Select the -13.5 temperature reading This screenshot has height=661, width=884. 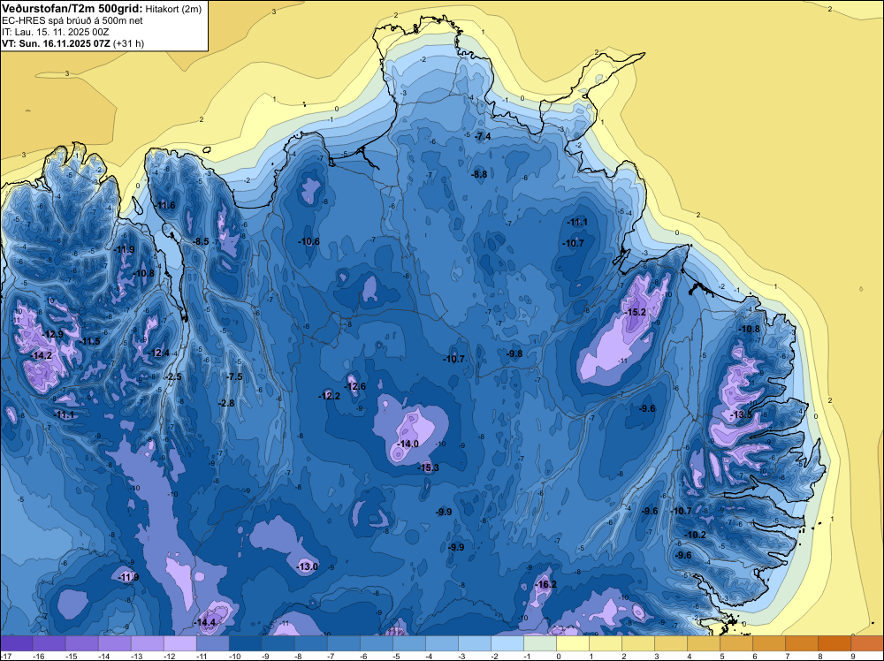[742, 414]
